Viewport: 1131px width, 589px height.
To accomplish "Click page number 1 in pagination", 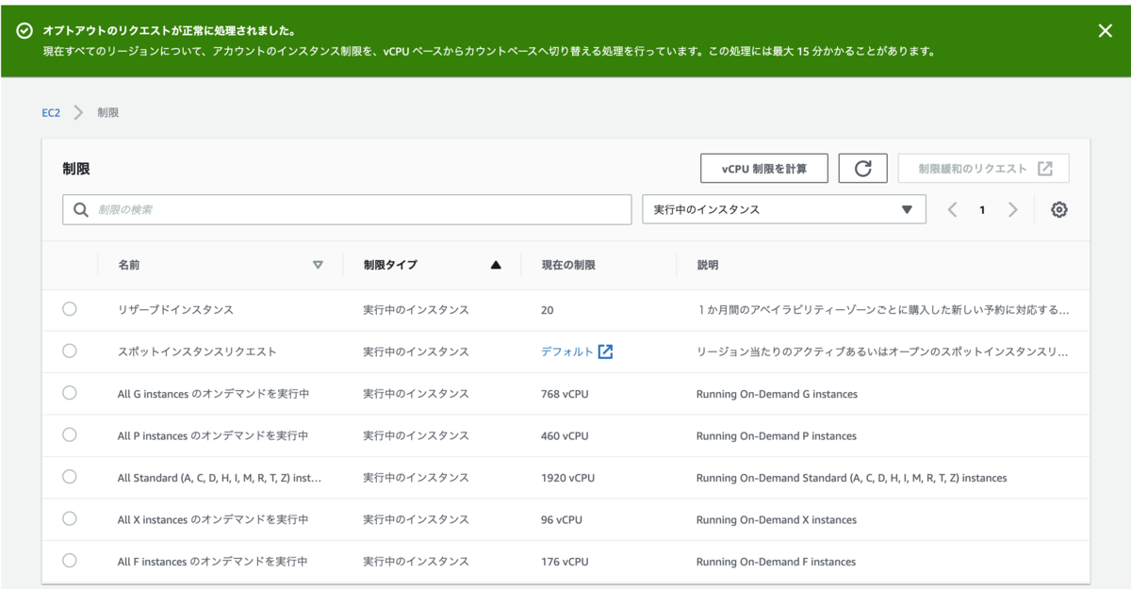I will tap(982, 210).
